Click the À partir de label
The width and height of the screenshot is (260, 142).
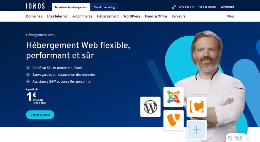pos(32,89)
